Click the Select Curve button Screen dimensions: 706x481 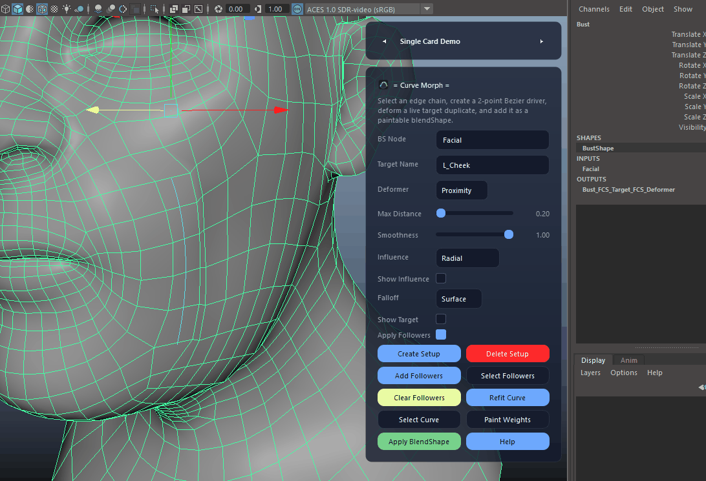click(419, 420)
